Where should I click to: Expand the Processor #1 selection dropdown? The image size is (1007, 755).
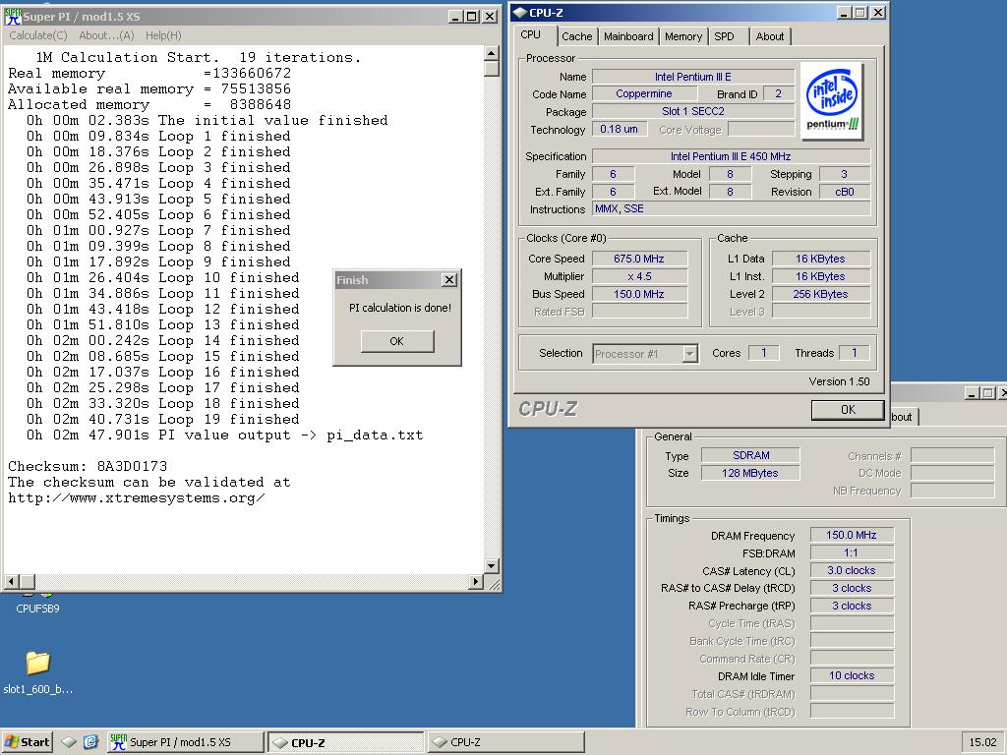click(689, 354)
